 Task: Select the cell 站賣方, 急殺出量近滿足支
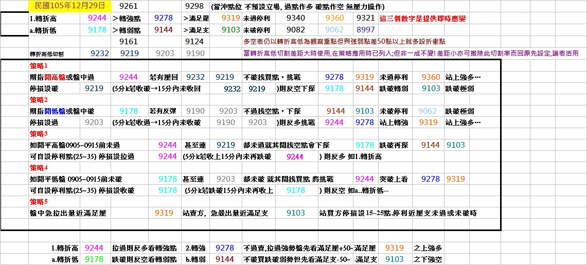pos(225,214)
